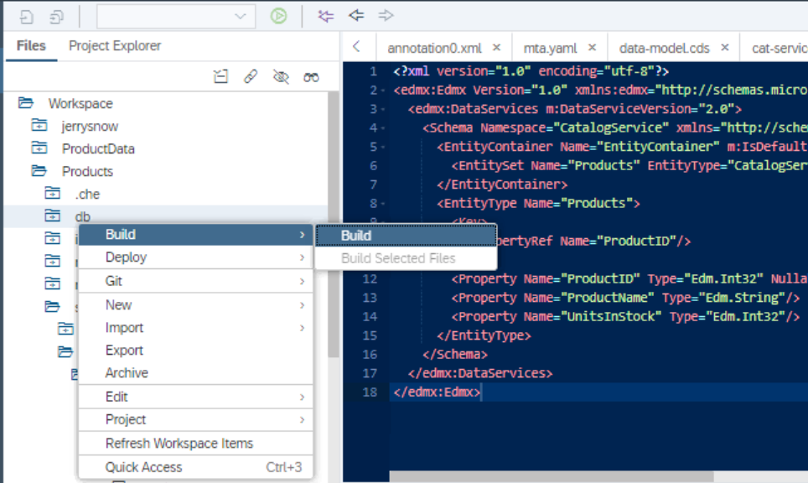Select Deploy in the context menu
The height and width of the screenshot is (483, 808).
[126, 257]
